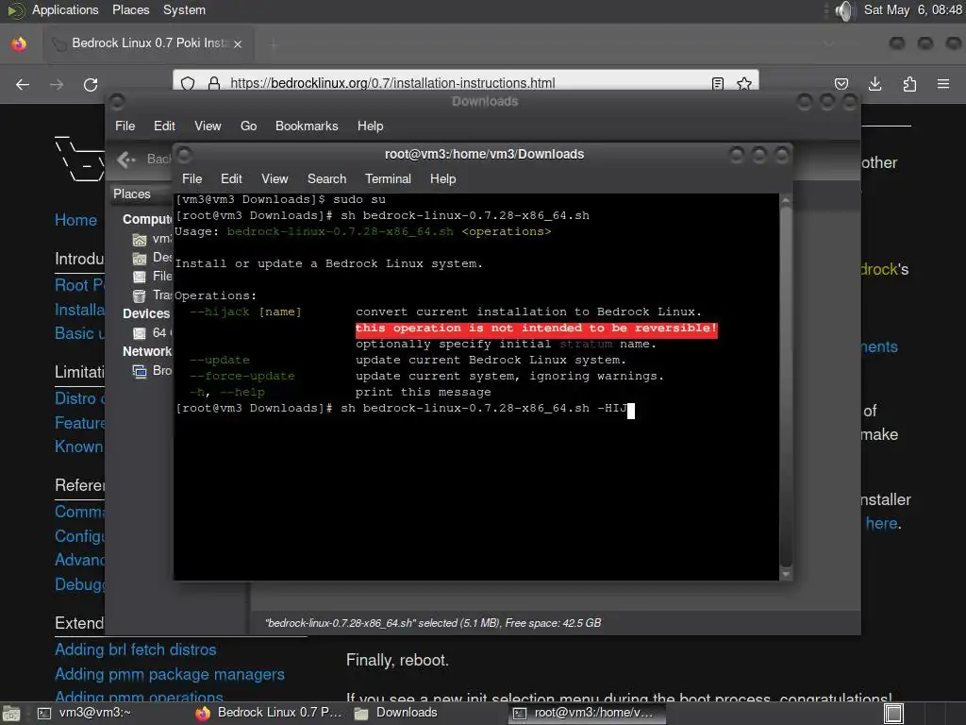The image size is (966, 725).
Task: Bookmark this page with the star icon
Action: (x=744, y=83)
